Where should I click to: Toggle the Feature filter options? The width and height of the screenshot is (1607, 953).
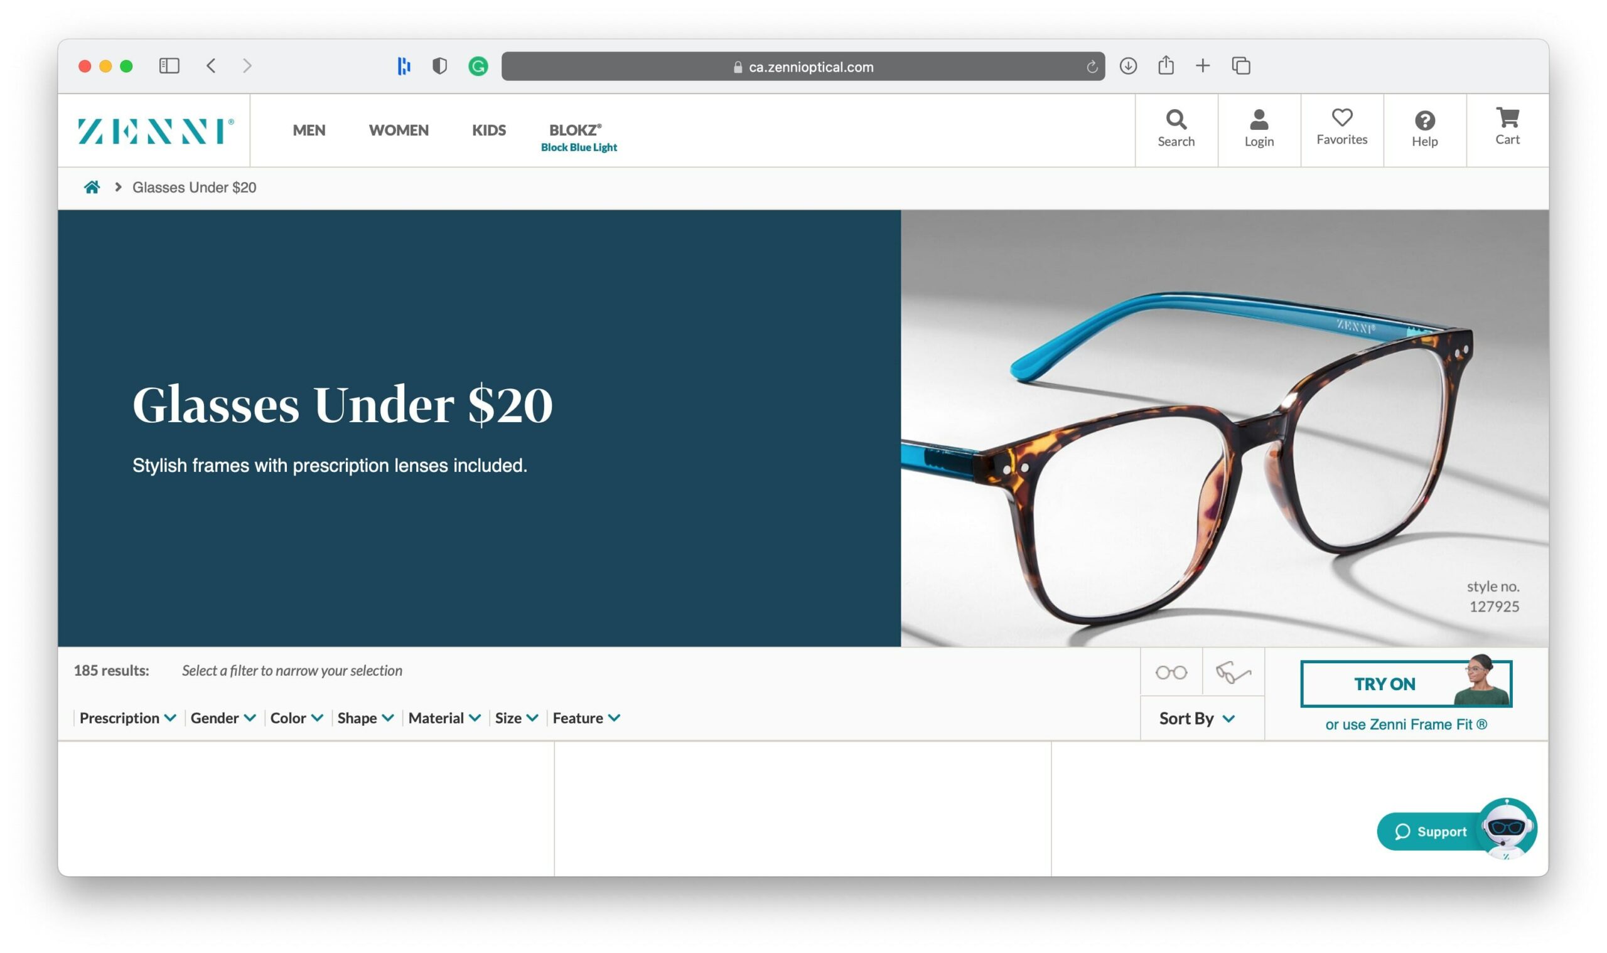pos(586,717)
